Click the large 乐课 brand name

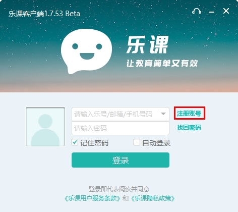[x=147, y=44]
